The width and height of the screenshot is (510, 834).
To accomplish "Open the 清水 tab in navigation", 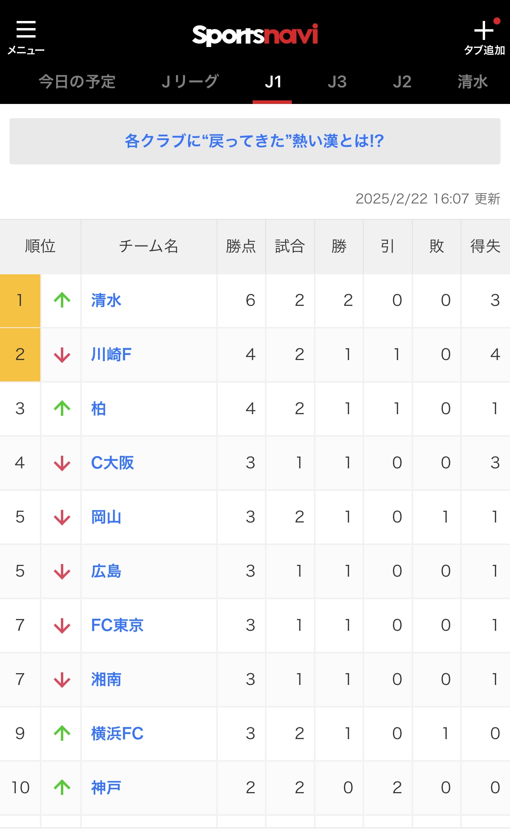I will [x=473, y=82].
